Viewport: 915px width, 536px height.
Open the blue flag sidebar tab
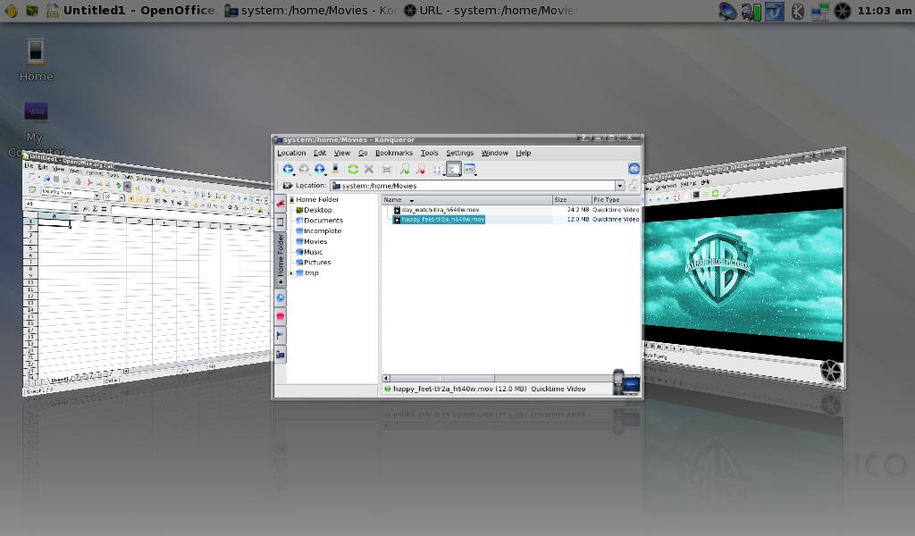[280, 335]
